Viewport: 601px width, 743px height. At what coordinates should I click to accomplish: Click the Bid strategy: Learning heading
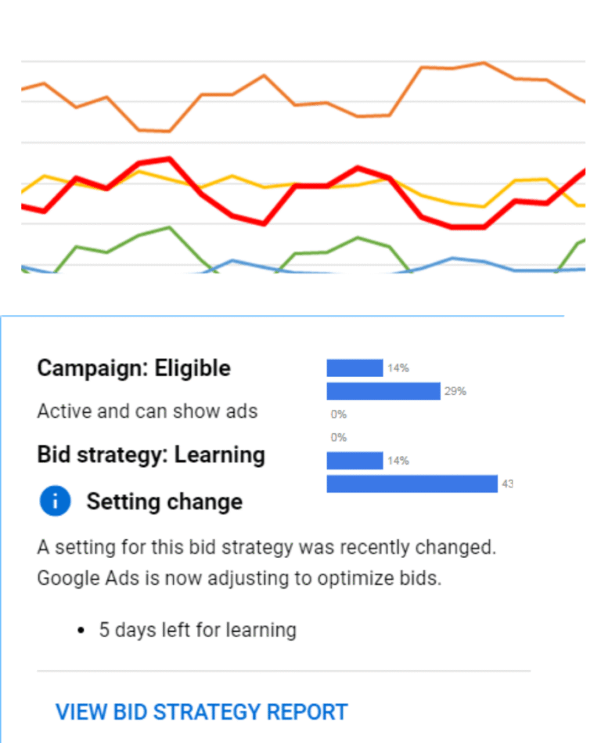(151, 455)
